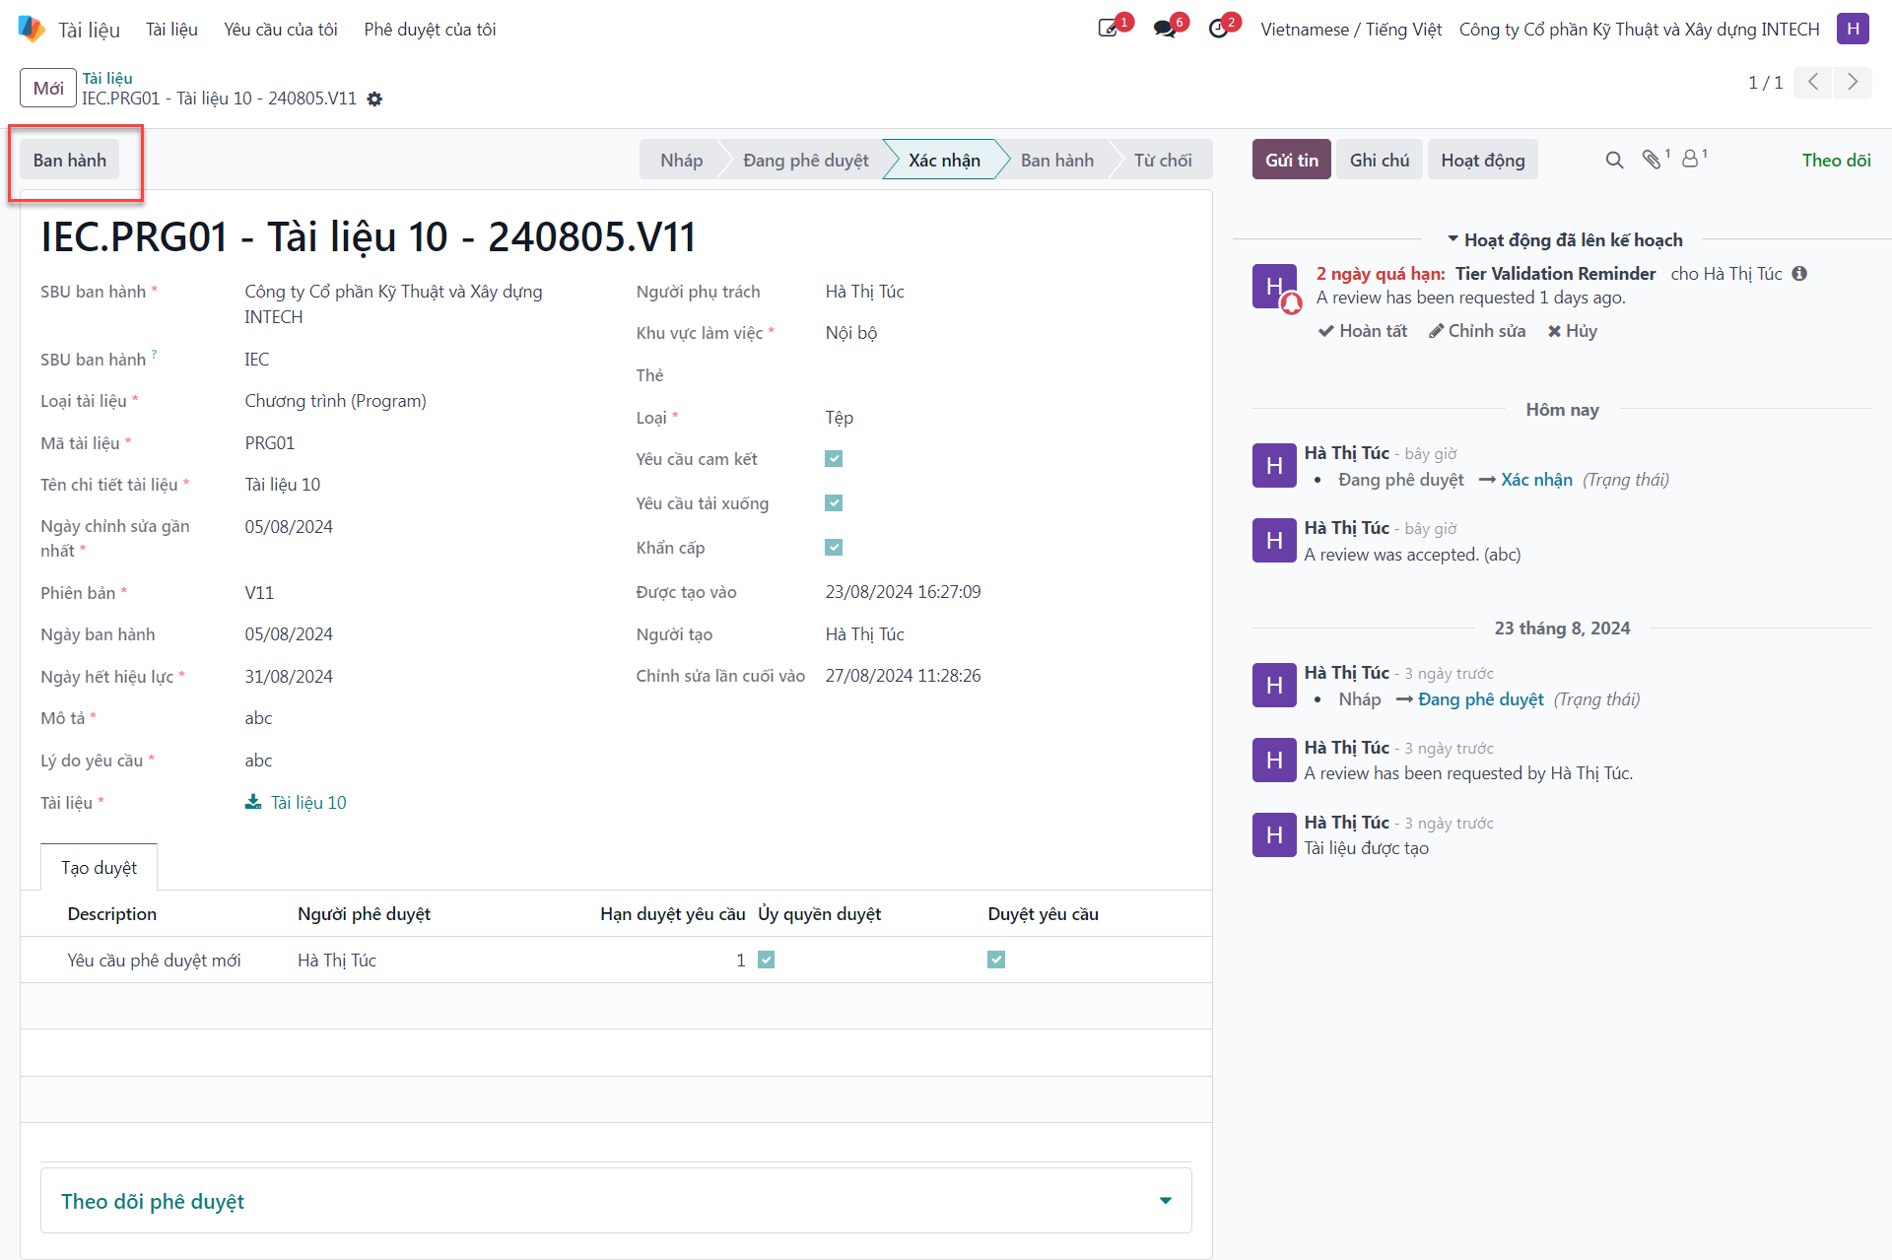Open the Vietnamese / Tiếng Việt language dropdown

[1351, 29]
